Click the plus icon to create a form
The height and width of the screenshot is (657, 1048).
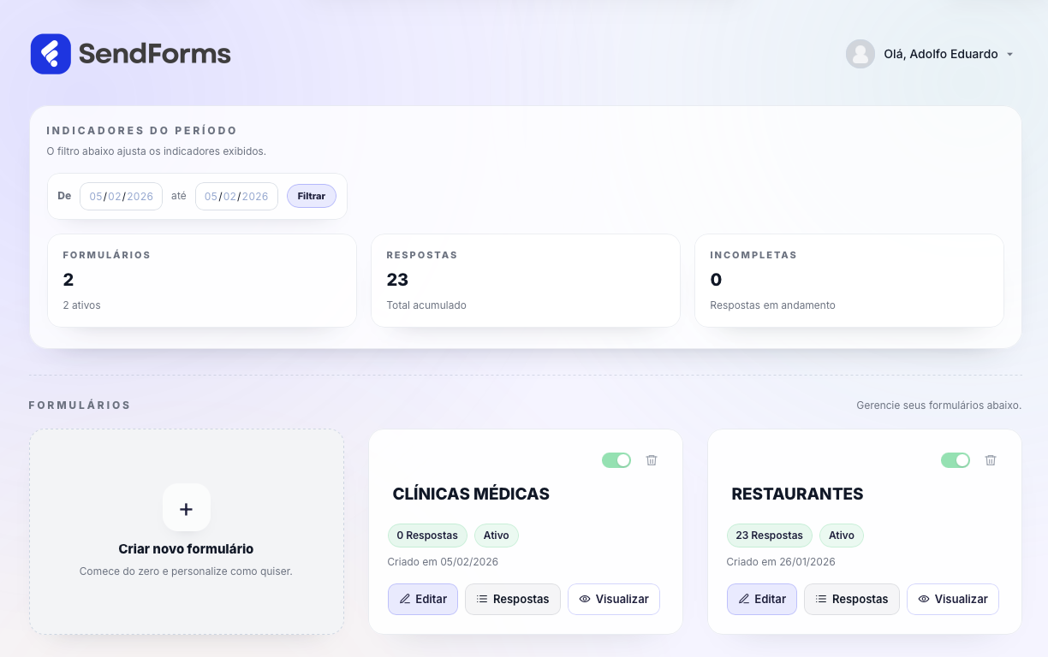point(186,507)
